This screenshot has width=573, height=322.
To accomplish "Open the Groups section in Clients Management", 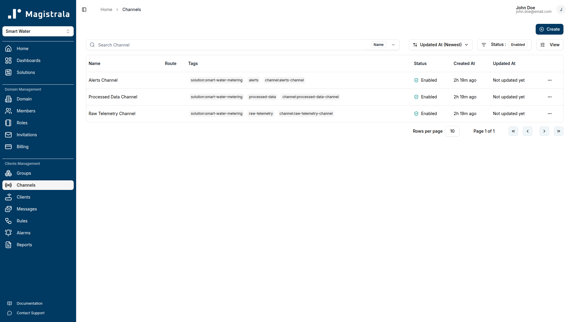I will coord(24,173).
